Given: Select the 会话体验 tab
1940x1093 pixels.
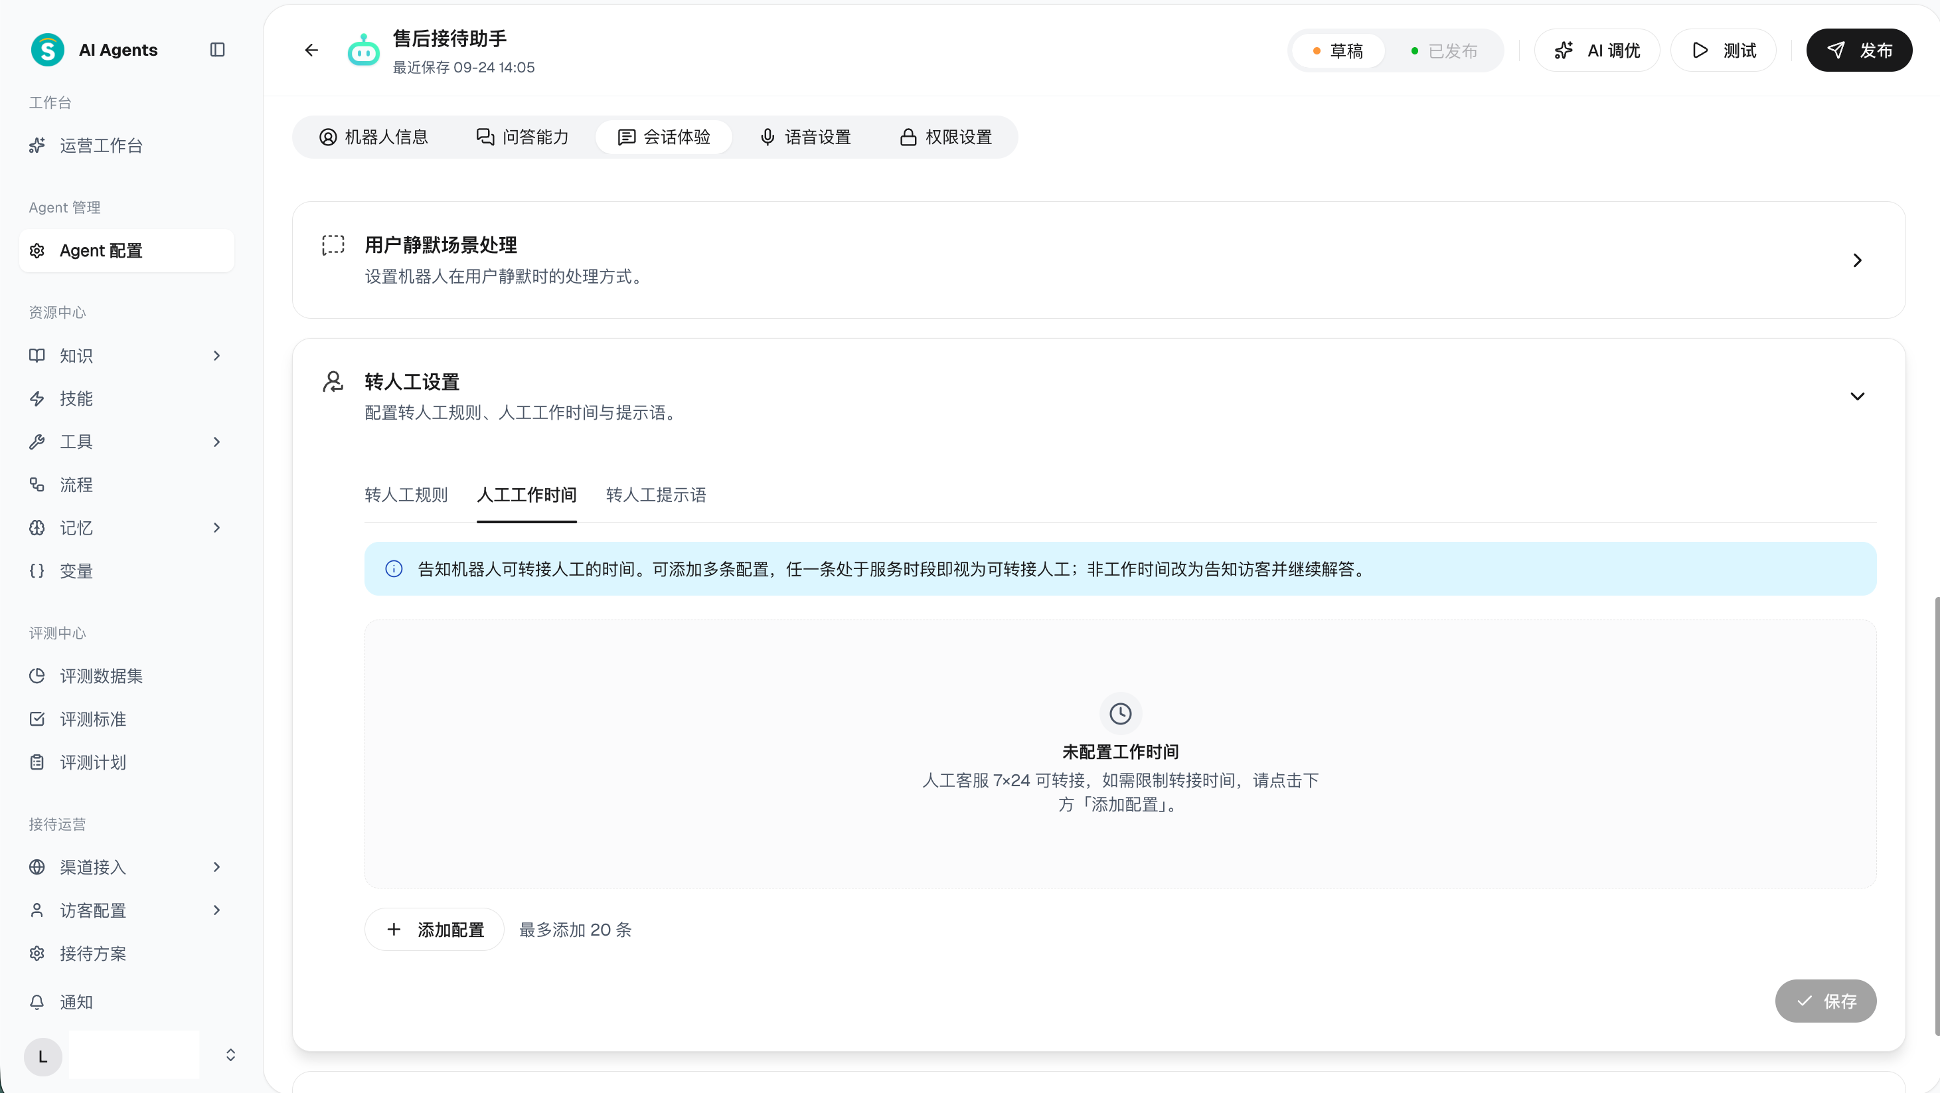Looking at the screenshot, I should [x=663, y=137].
